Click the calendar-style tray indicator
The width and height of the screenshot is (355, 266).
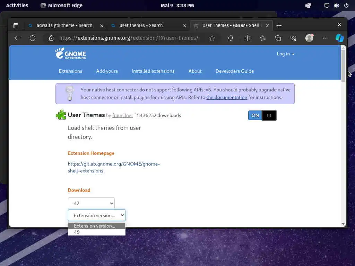[327, 6]
